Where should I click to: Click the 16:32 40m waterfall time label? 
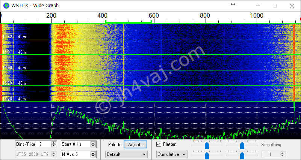[14, 37]
